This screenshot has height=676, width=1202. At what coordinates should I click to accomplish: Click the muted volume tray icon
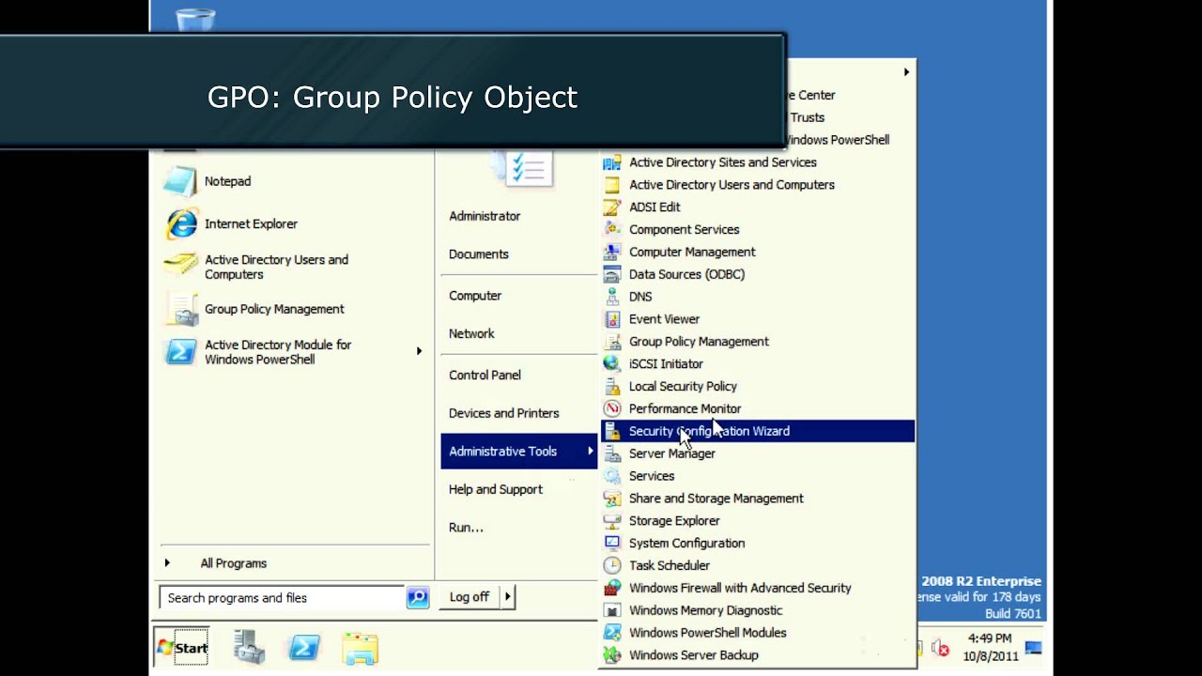(x=941, y=649)
